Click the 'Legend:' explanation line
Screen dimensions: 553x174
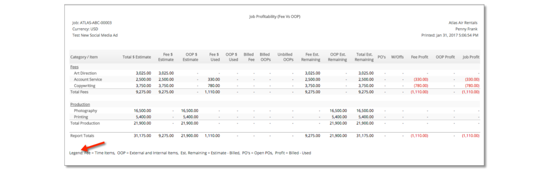(x=190, y=153)
